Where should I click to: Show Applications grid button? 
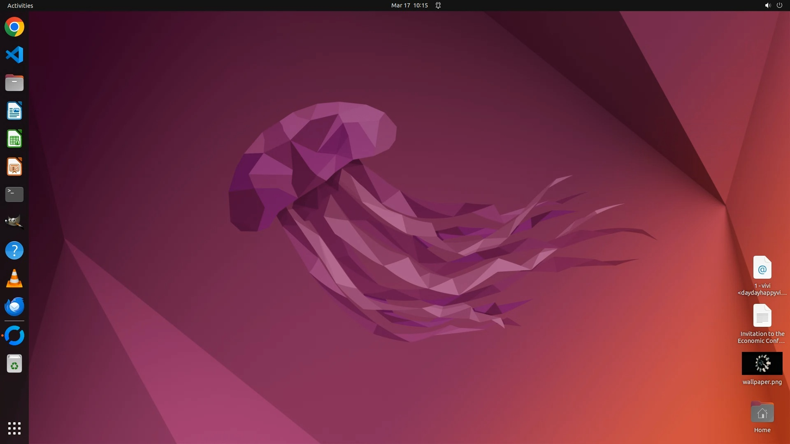[14, 428]
